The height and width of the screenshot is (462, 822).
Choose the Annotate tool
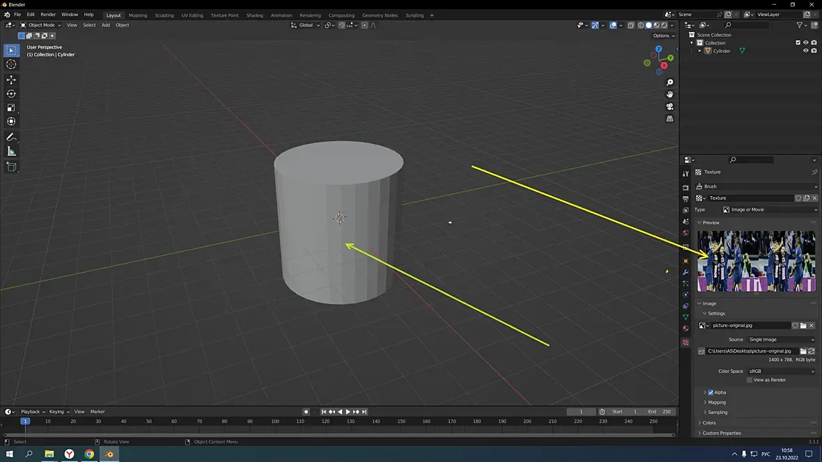pyautogui.click(x=11, y=137)
